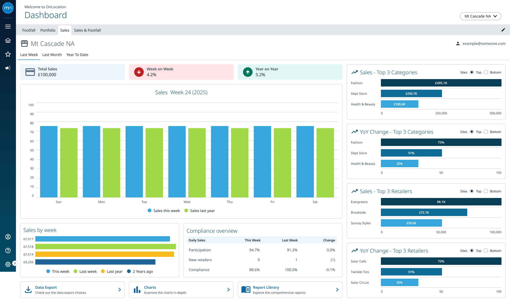Open favorites star icon in sidebar
This screenshot has width=510, height=302.
(8, 54)
